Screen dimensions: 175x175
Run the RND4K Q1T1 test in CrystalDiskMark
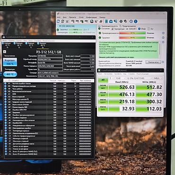(x=103, y=108)
